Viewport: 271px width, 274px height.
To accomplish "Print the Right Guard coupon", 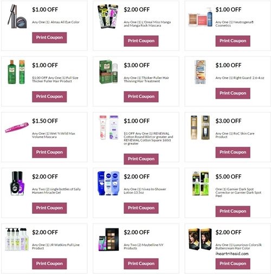I will click(233, 93).
